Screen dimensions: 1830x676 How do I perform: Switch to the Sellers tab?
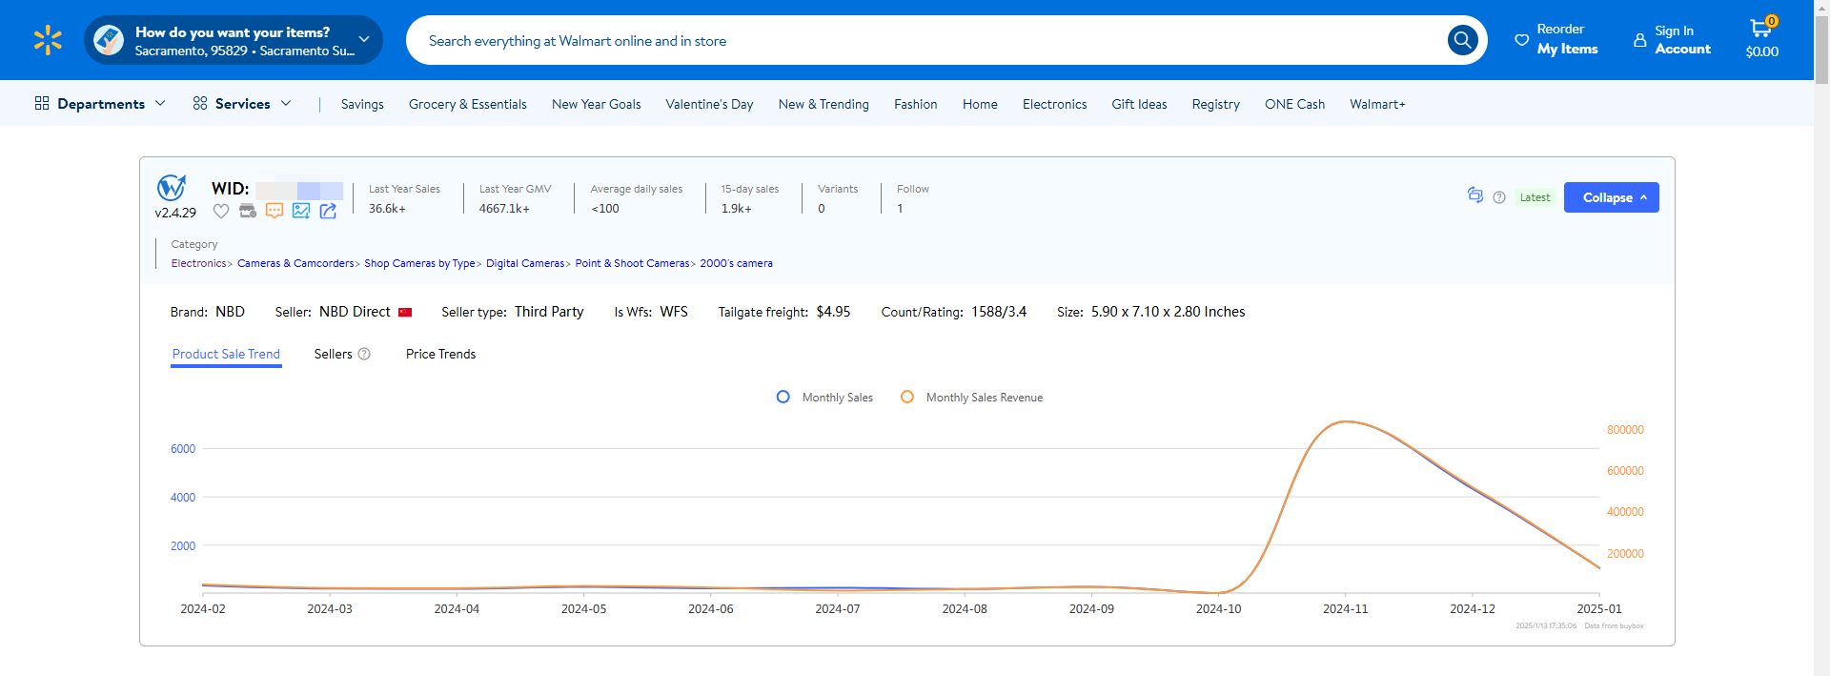pos(333,354)
